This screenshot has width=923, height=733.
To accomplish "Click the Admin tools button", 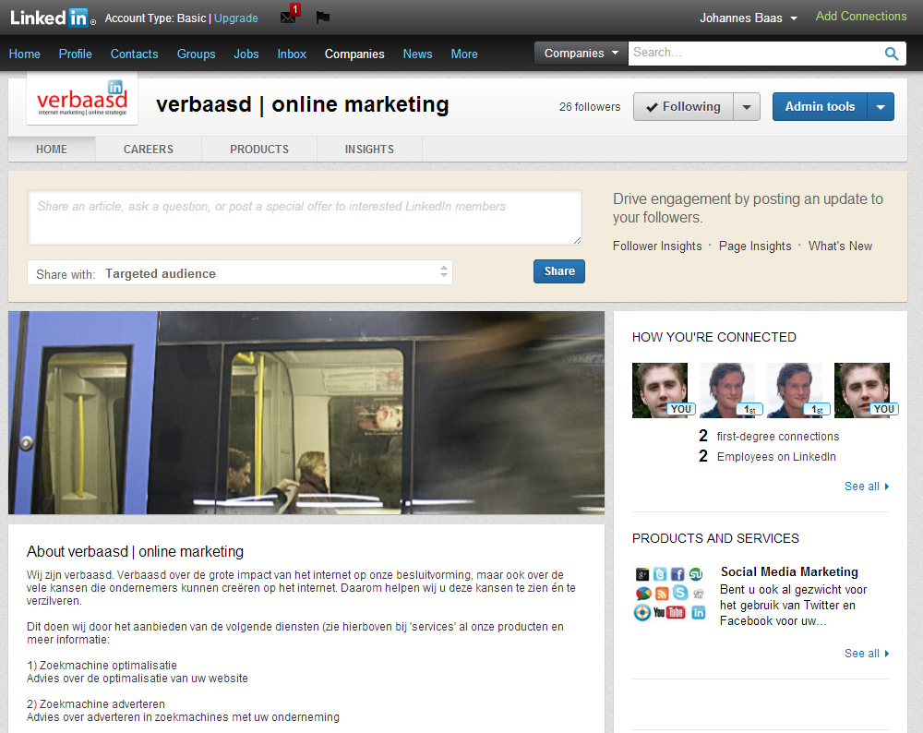I will click(x=820, y=107).
